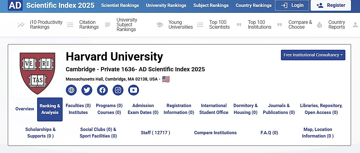Screen dimensions: 360x153
Task: Click the Register button
Action: click(331, 5)
